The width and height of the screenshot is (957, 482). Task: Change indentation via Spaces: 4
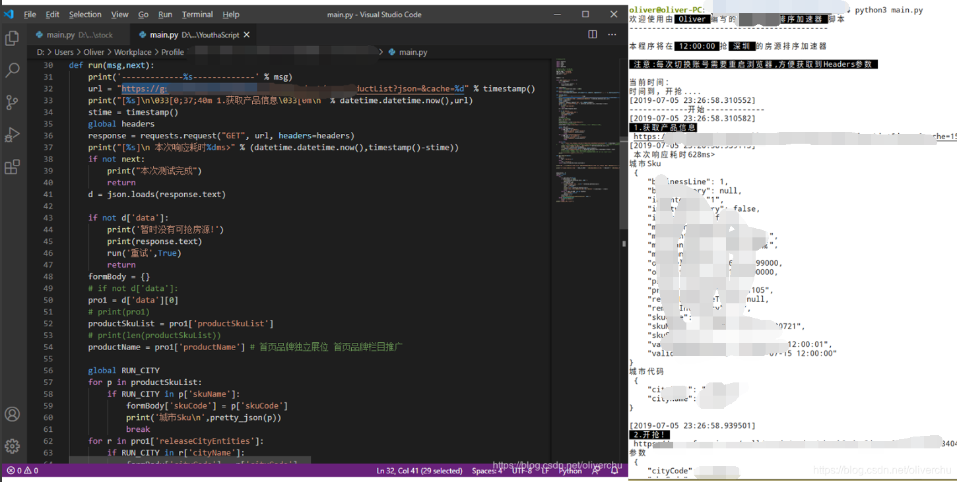tap(487, 471)
